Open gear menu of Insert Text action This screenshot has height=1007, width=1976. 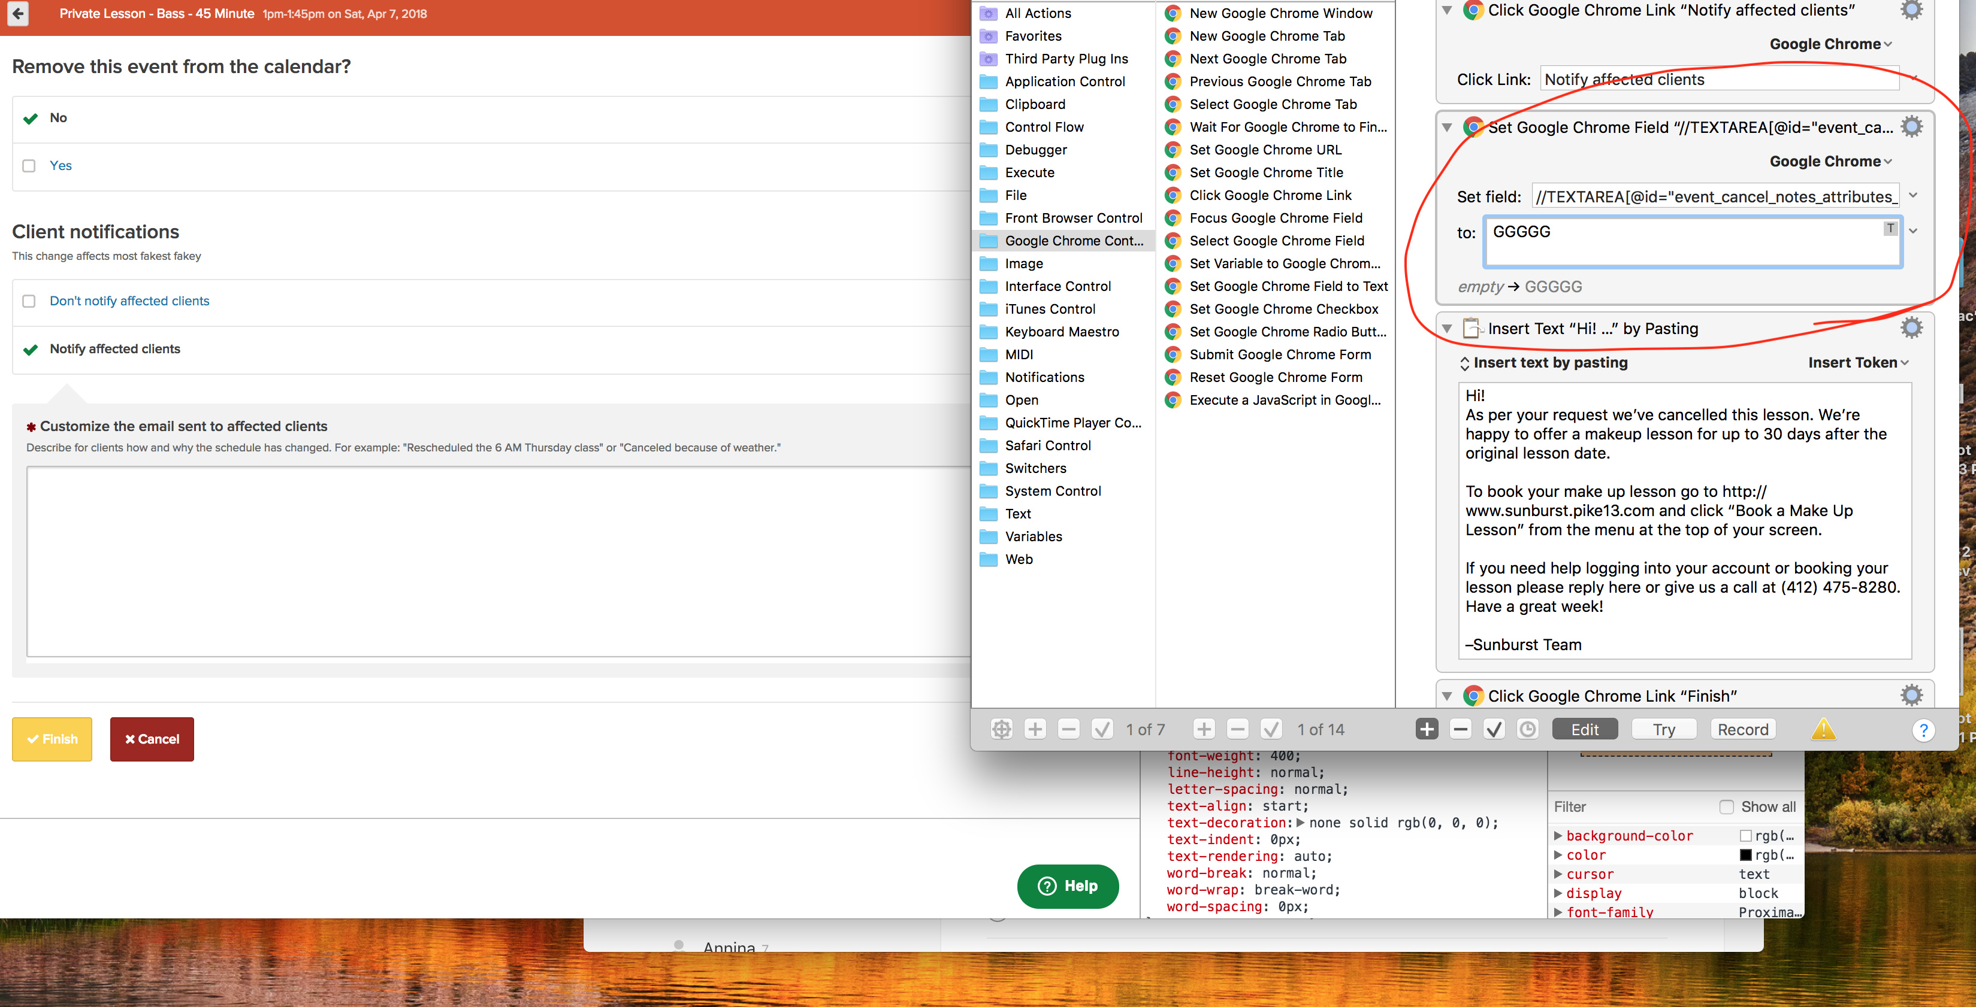pos(1911,328)
